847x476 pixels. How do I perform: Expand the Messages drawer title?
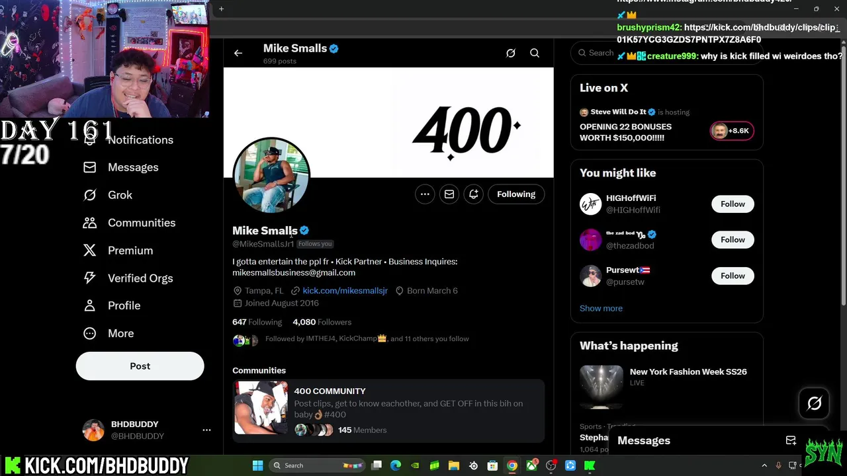pyautogui.click(x=644, y=440)
